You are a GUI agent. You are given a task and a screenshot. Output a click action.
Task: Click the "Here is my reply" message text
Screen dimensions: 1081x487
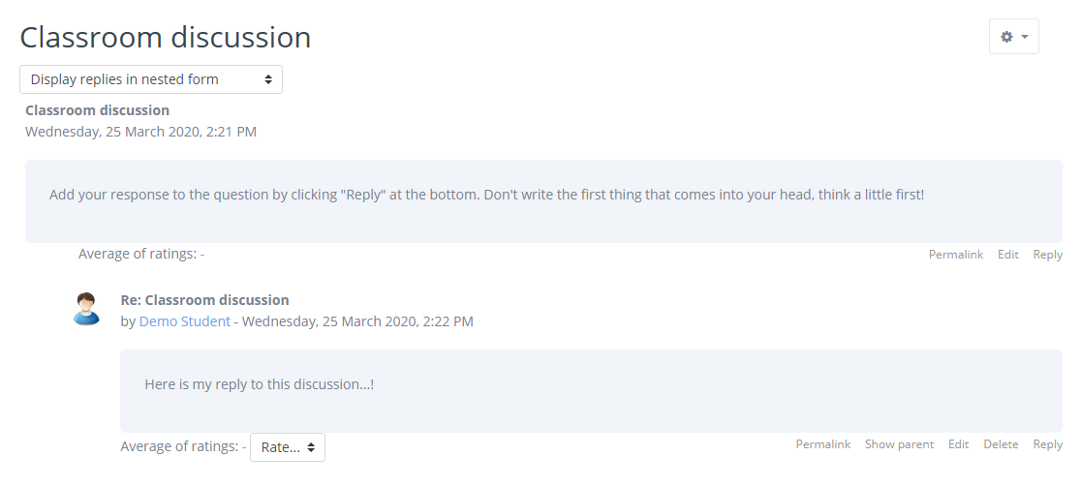(x=259, y=384)
